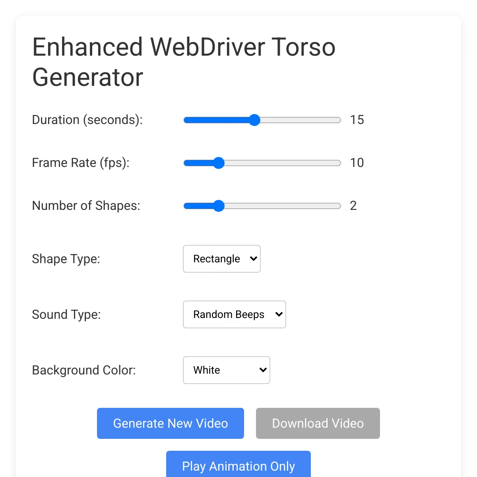Viewport: 477px width, 477px height.
Task: Click the Frame Rate value 10
Action: [x=357, y=163]
